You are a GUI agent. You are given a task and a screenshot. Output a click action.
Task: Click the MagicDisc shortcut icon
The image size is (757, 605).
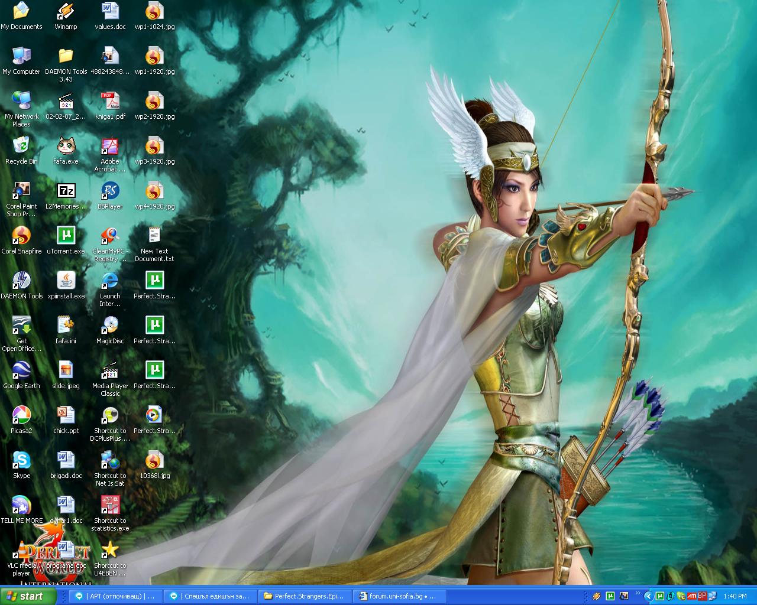pyautogui.click(x=110, y=326)
